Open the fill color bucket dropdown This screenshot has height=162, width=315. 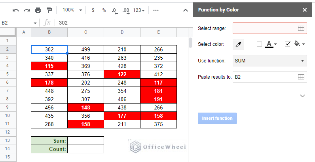[x=300, y=44]
